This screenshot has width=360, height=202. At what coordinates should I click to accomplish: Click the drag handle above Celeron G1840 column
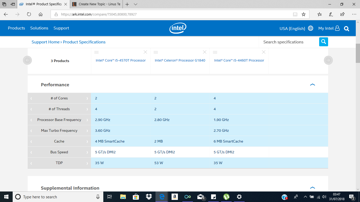(x=156, y=52)
